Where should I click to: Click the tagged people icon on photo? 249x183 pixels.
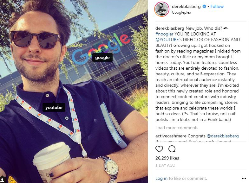point(3,180)
